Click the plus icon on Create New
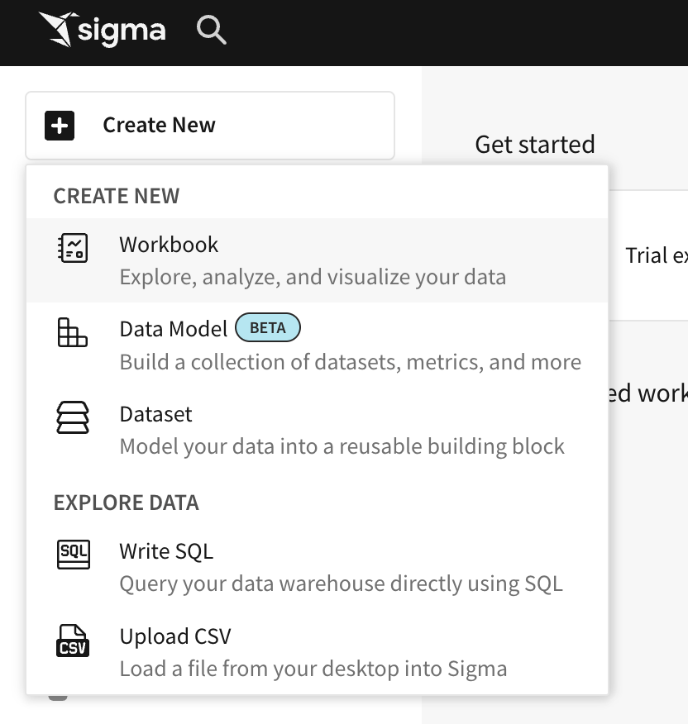 [58, 125]
